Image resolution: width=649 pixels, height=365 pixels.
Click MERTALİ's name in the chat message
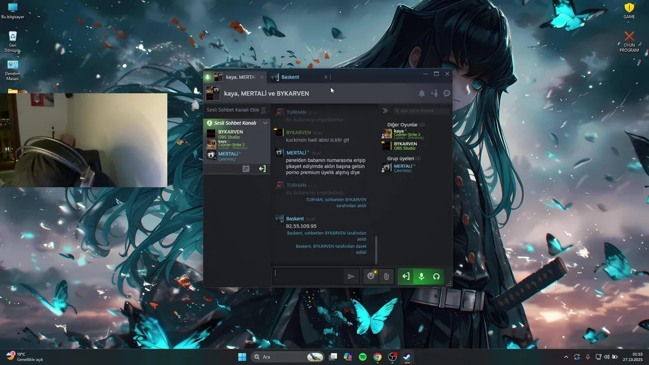click(x=296, y=153)
